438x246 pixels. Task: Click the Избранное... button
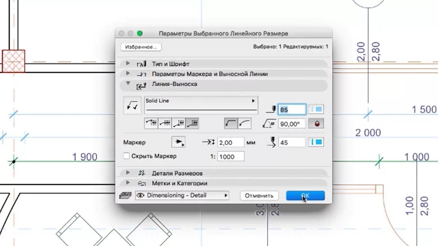[141, 47]
